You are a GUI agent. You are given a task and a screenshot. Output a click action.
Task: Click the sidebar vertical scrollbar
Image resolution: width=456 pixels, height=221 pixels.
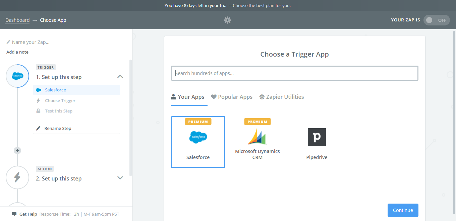(x=131, y=117)
